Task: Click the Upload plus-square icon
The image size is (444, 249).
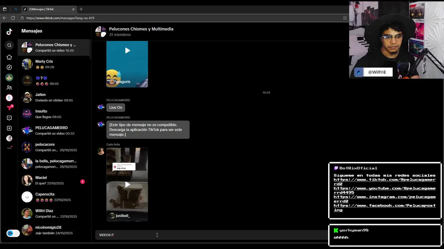Action: tap(9, 128)
